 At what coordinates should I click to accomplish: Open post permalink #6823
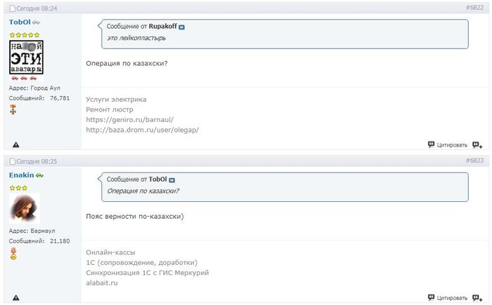(474, 161)
